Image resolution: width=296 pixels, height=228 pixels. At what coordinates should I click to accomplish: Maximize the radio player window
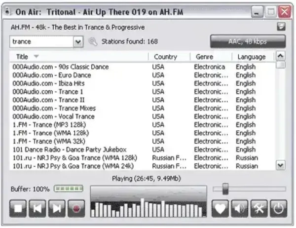point(271,12)
